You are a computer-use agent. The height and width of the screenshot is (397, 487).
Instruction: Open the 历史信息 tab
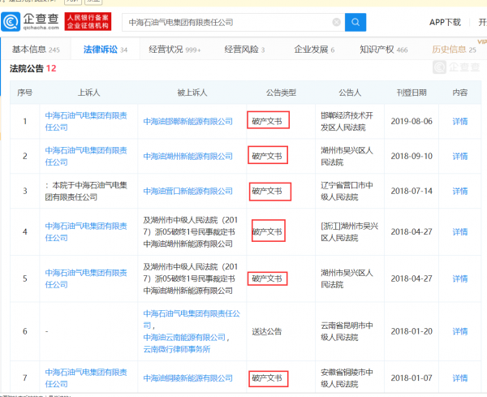[454, 50]
